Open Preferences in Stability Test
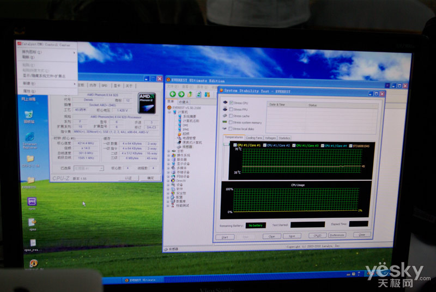The width and height of the screenshot is (436, 292). [337, 235]
